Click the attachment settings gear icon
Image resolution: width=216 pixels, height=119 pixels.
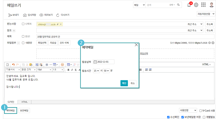click(210, 43)
